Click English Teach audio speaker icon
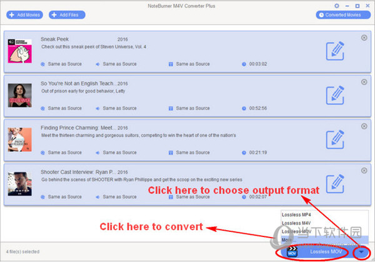The height and width of the screenshot is (262, 375). click(97, 108)
